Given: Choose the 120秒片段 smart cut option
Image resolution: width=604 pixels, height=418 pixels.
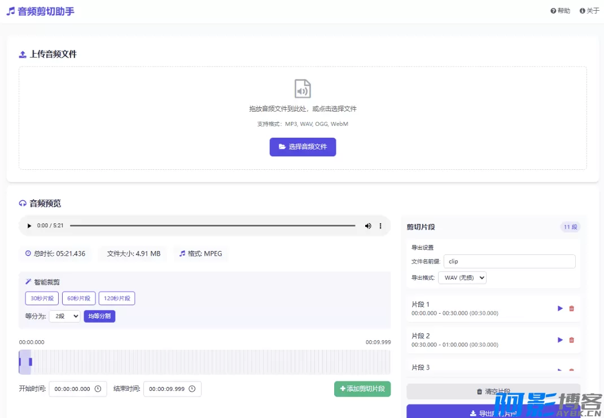Looking at the screenshot, I should tap(117, 298).
